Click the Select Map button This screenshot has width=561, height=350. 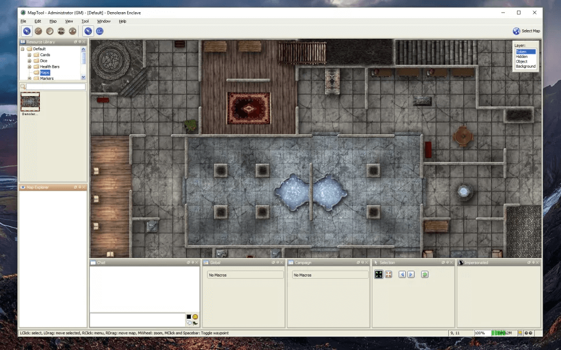526,31
